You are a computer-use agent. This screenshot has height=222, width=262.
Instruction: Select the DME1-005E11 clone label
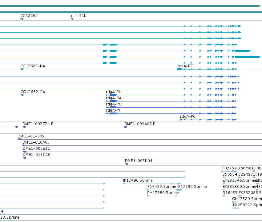(36, 149)
